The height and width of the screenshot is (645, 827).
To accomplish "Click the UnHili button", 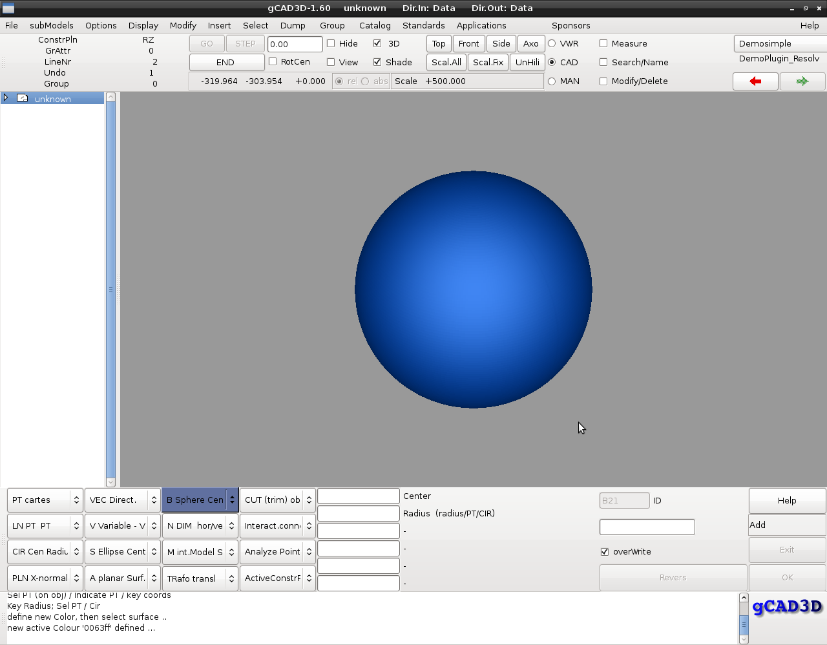I will (x=528, y=62).
